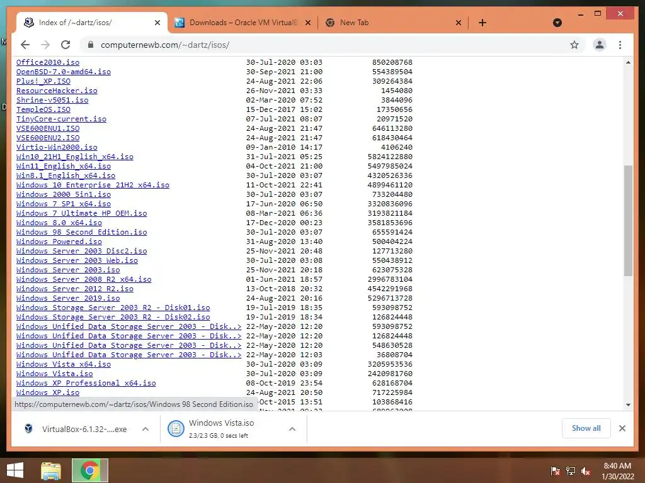The width and height of the screenshot is (645, 483).
Task: Click Win8.1_English_x64.iso link
Action: click(66, 176)
